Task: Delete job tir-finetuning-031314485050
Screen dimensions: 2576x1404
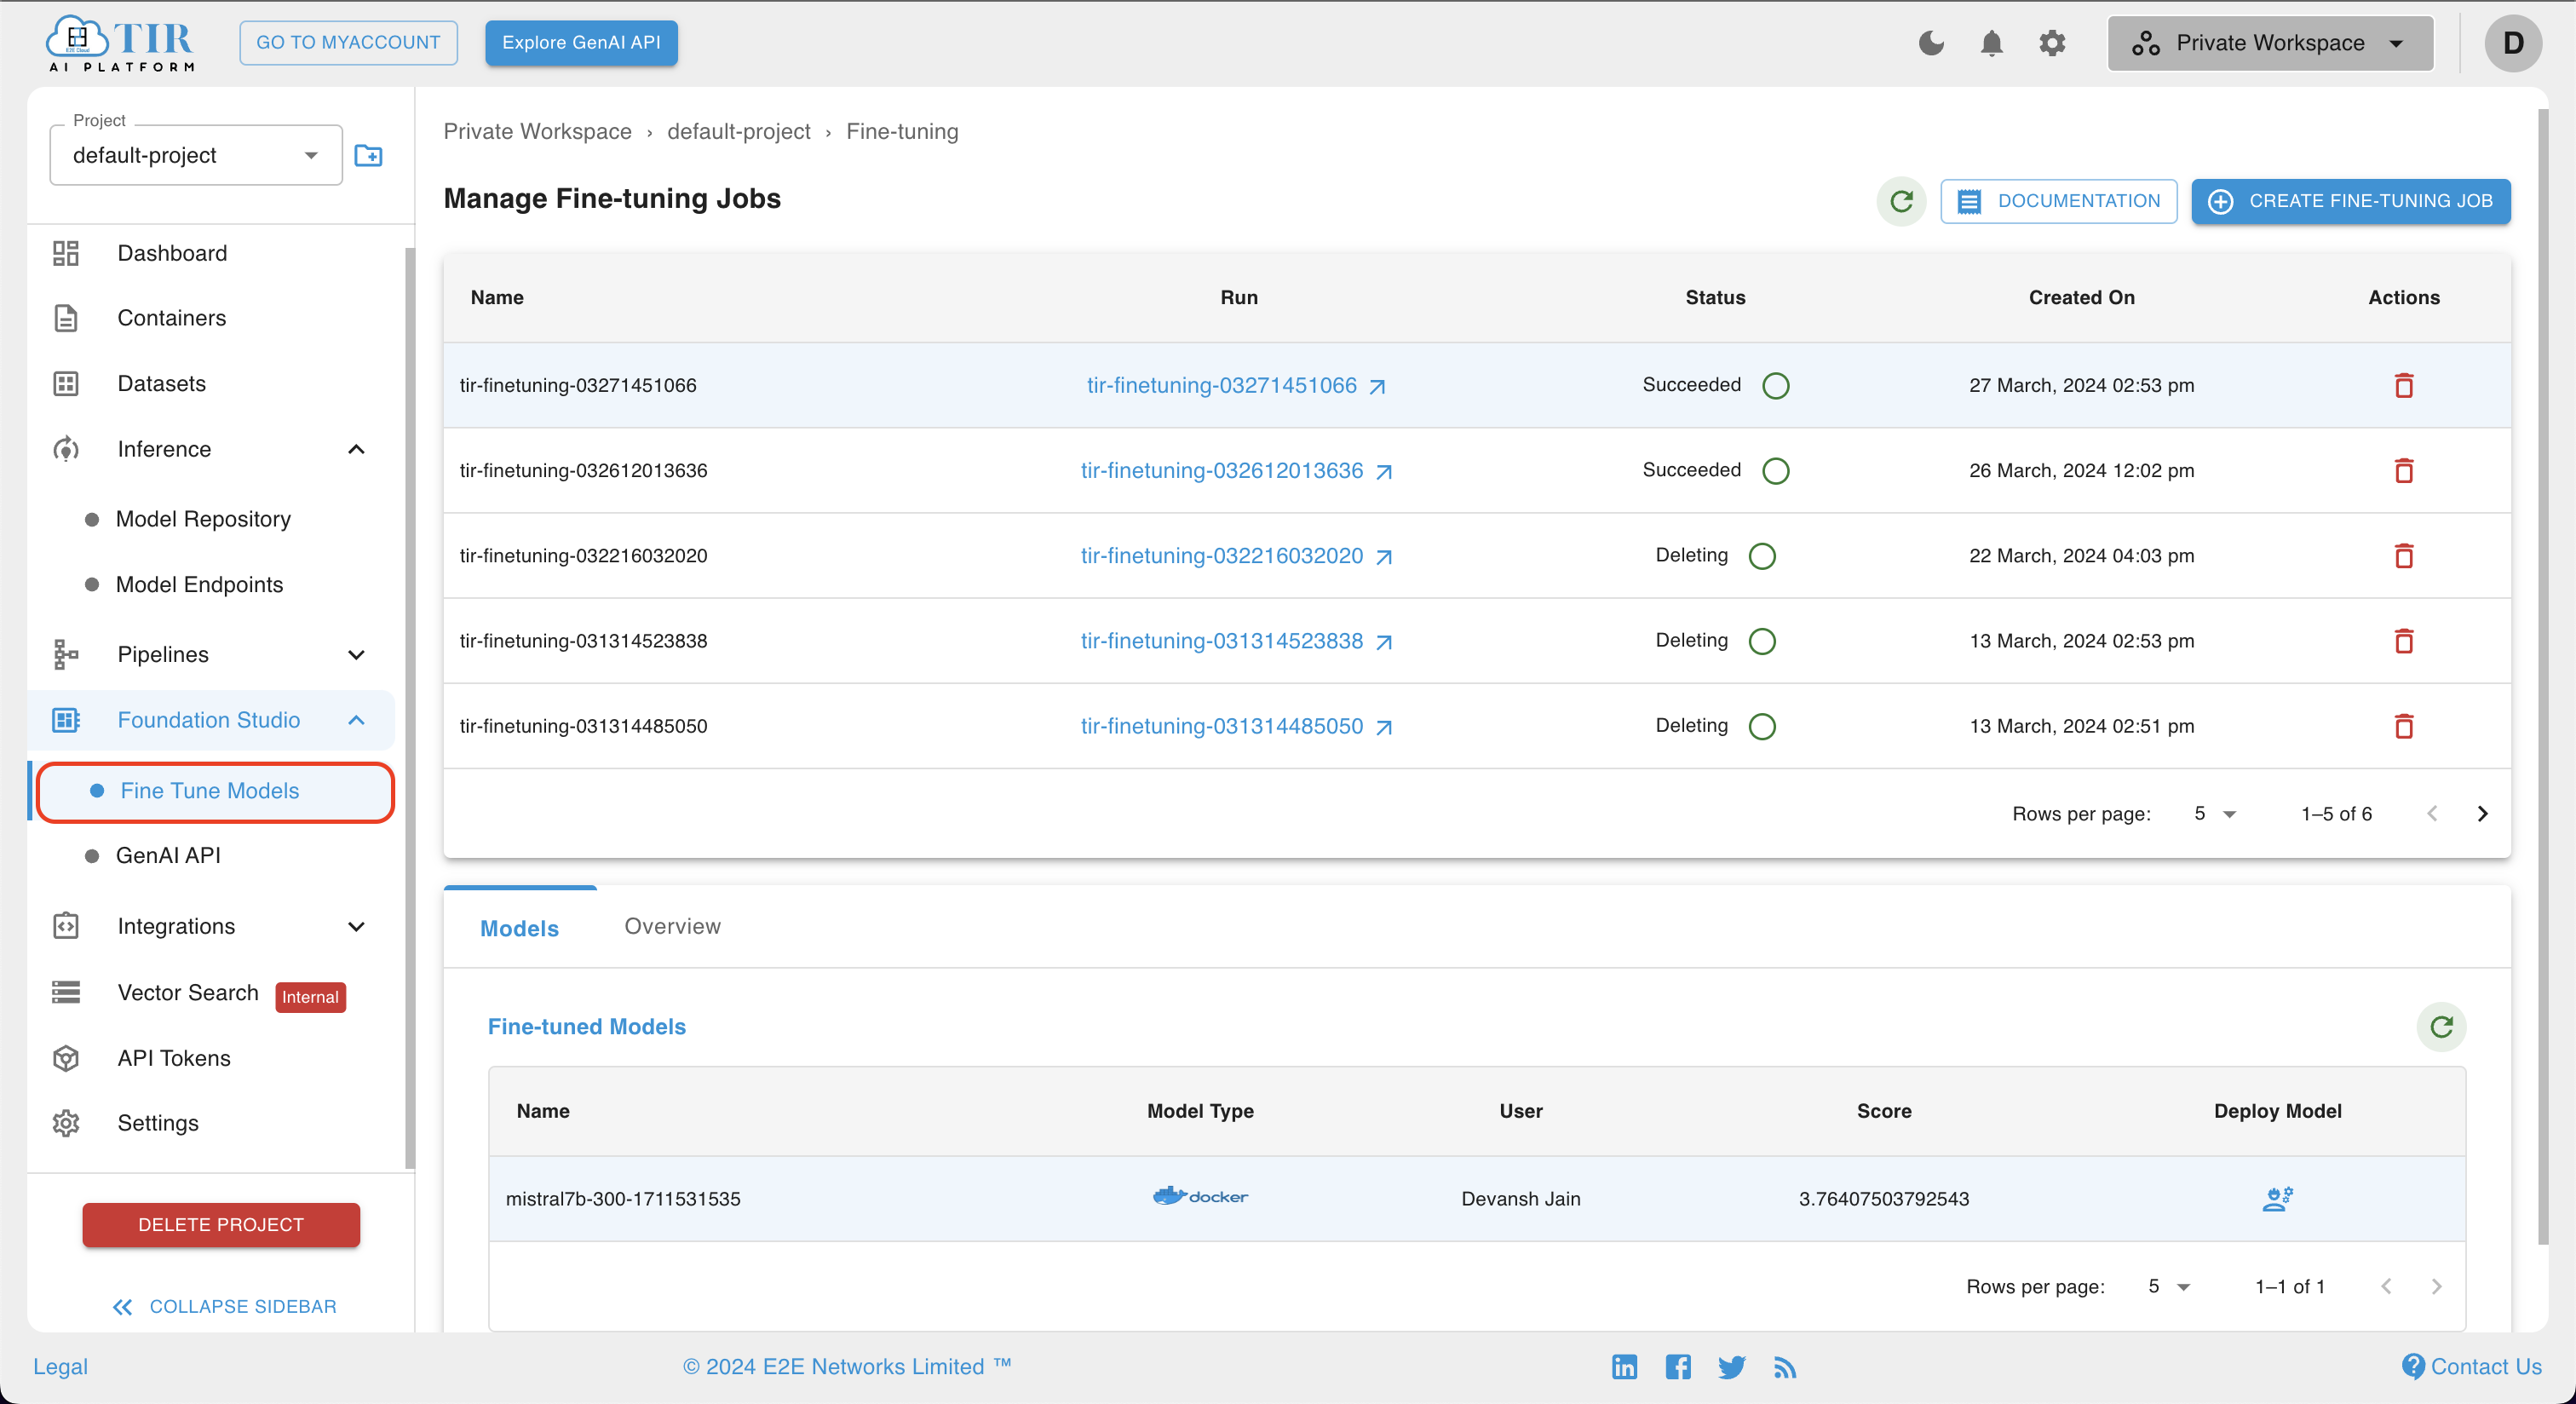Action: click(x=2404, y=725)
